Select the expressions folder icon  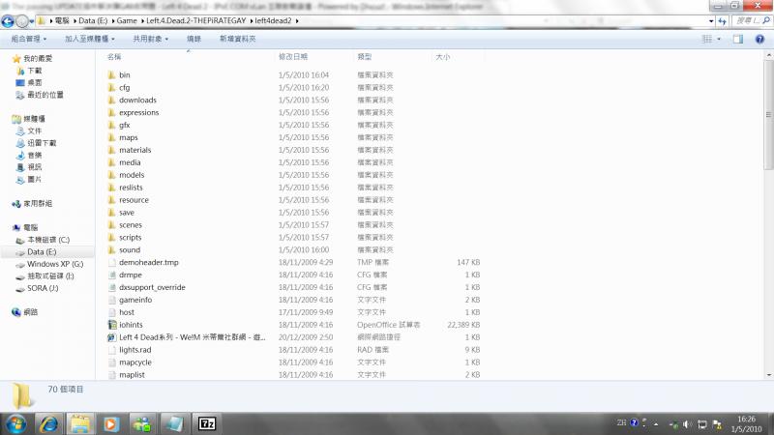click(111, 112)
